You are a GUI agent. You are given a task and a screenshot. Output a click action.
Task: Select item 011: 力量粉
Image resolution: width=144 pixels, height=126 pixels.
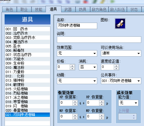pyautogui.click(x=28, y=72)
